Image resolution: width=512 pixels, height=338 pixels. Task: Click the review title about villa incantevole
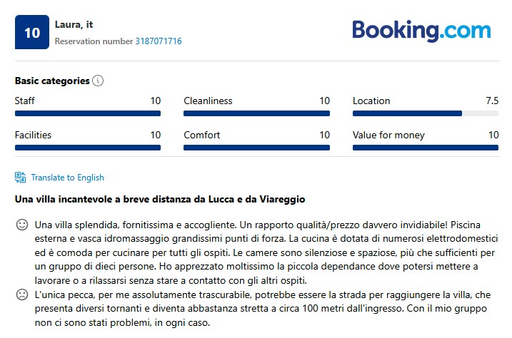click(160, 198)
